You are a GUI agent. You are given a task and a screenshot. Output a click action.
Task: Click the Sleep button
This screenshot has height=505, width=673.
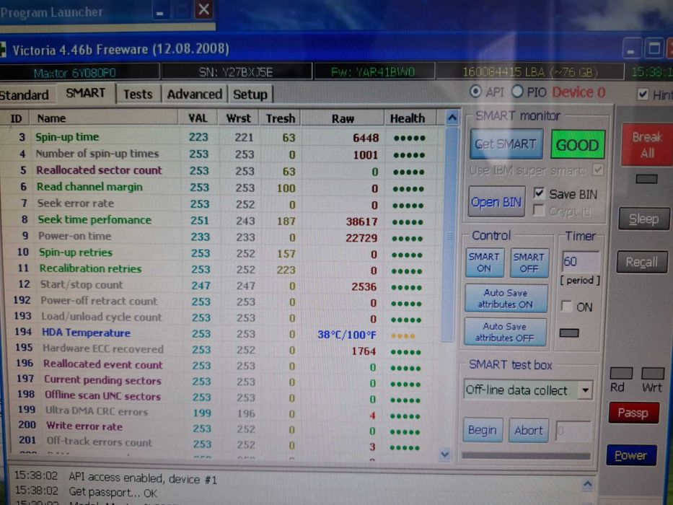644,219
